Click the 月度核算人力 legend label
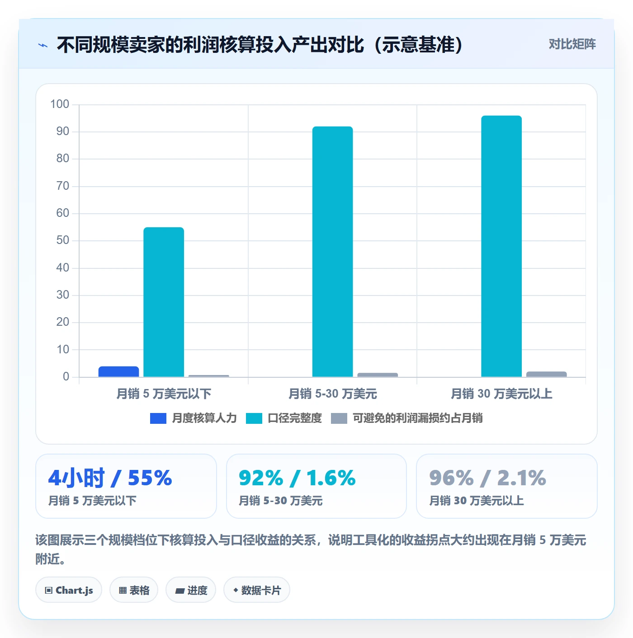Image resolution: width=633 pixels, height=638 pixels. (x=204, y=418)
